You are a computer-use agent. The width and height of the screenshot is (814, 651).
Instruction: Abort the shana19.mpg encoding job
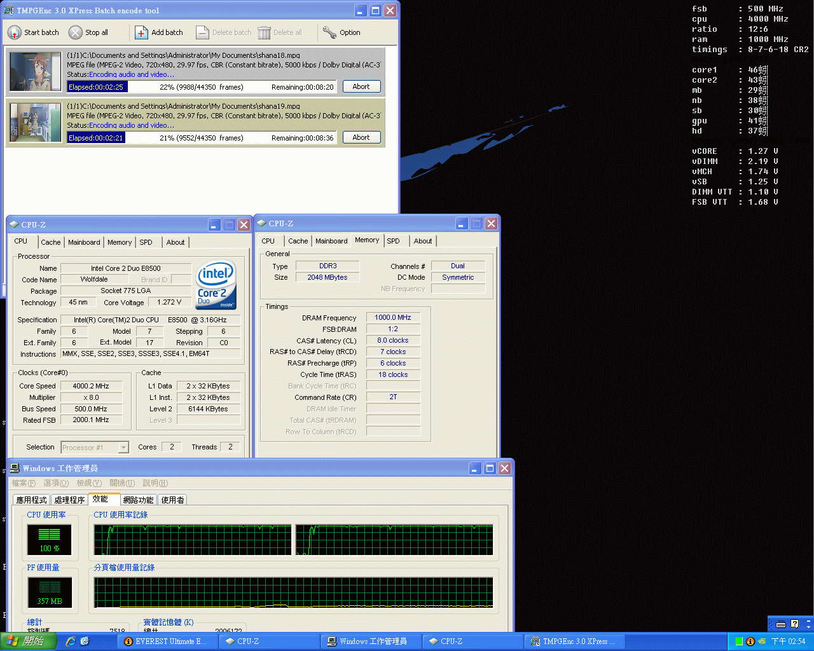point(361,137)
